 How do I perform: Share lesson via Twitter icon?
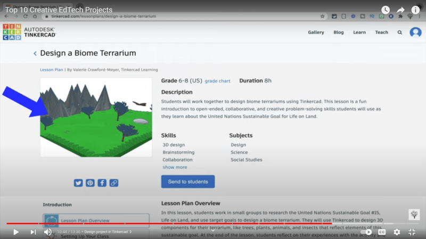click(78, 183)
